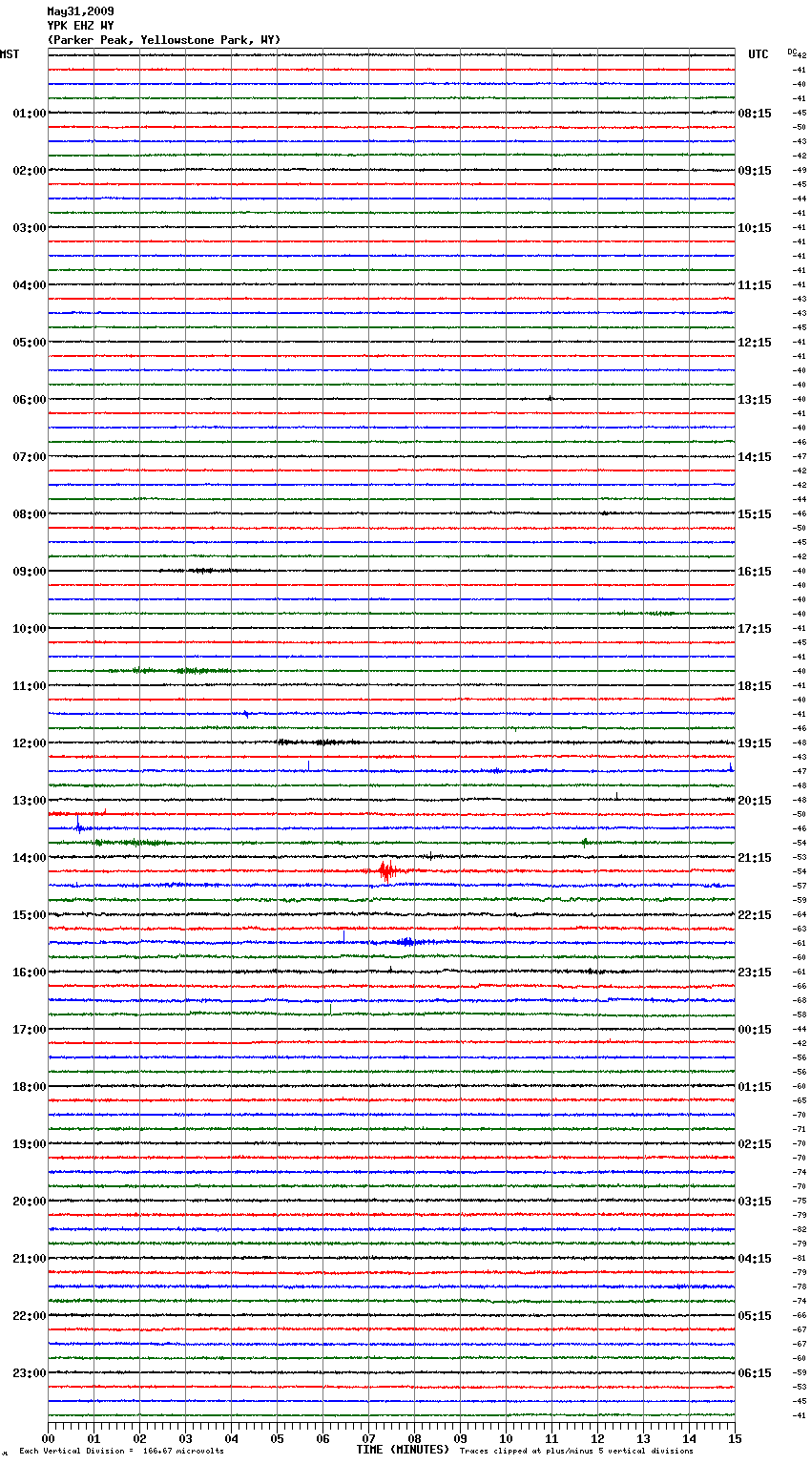Click the '13:15' UTC time label
Image resolution: width=811 pixels, height=1464 pixels.
pyautogui.click(x=755, y=400)
